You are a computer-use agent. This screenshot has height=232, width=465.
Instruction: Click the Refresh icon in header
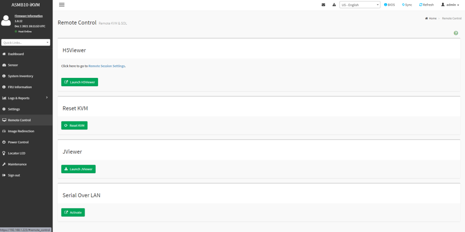pos(421,5)
